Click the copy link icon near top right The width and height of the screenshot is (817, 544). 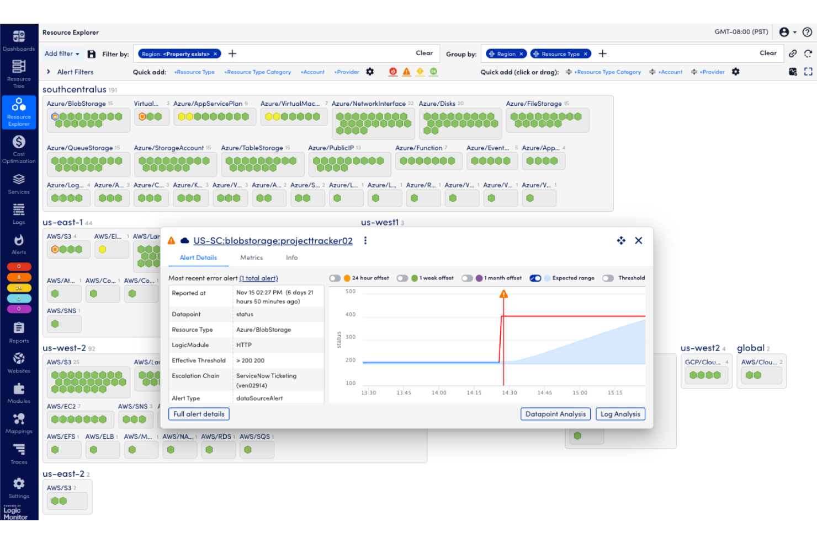click(793, 53)
